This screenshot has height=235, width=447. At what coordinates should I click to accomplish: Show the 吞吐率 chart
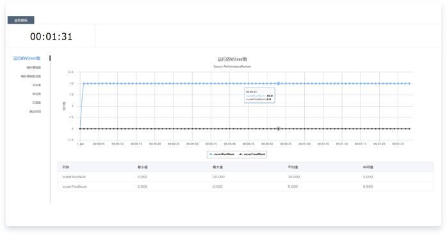[37, 94]
